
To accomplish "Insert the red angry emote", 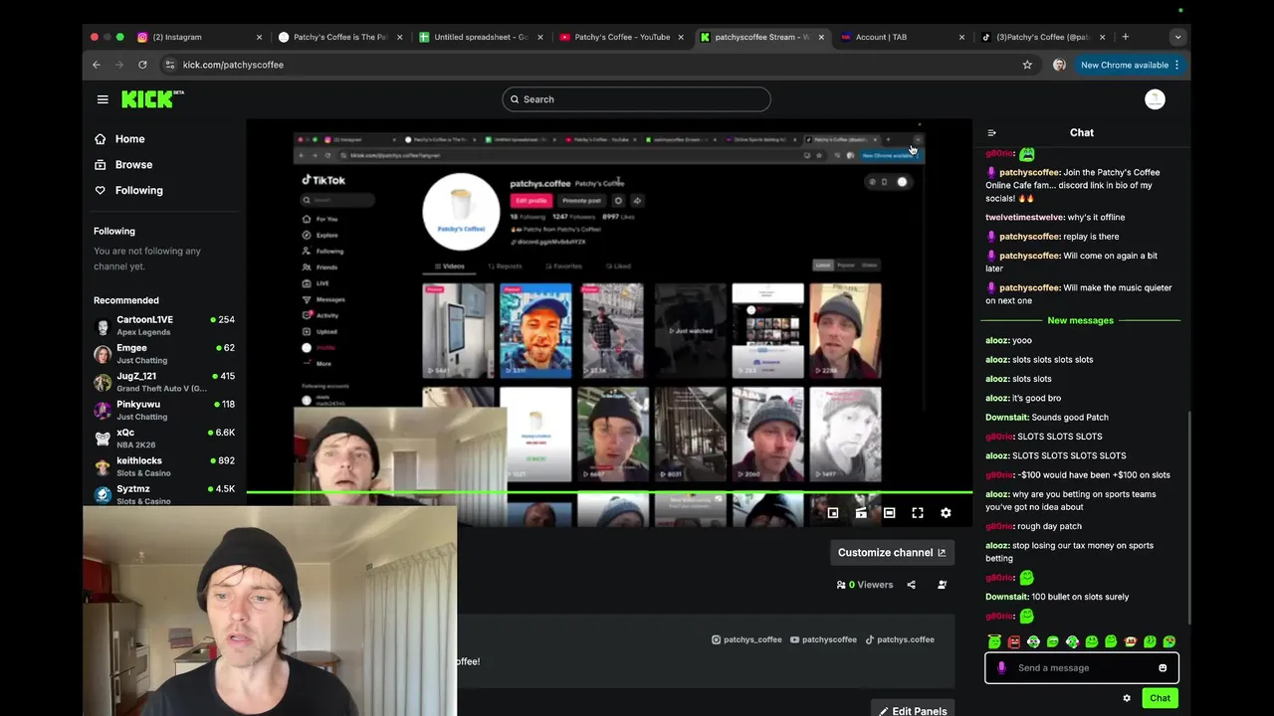I will click(1013, 641).
